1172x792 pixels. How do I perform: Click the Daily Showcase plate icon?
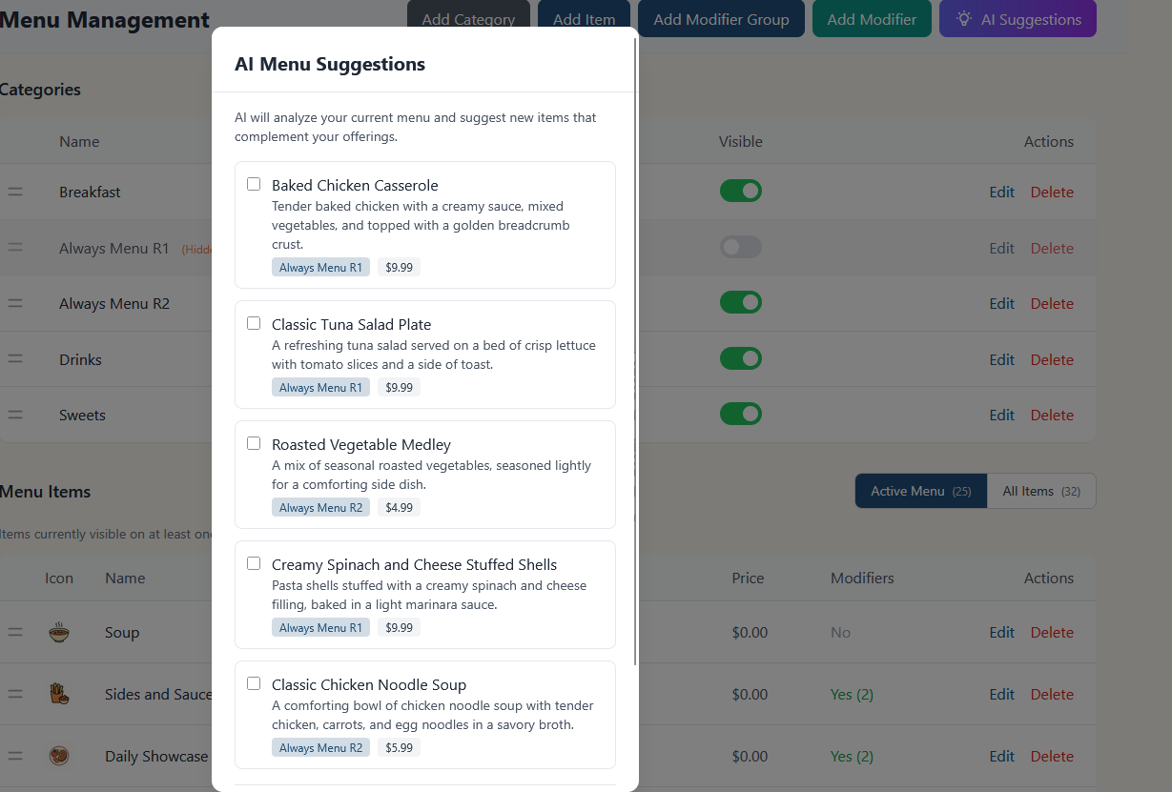click(59, 755)
